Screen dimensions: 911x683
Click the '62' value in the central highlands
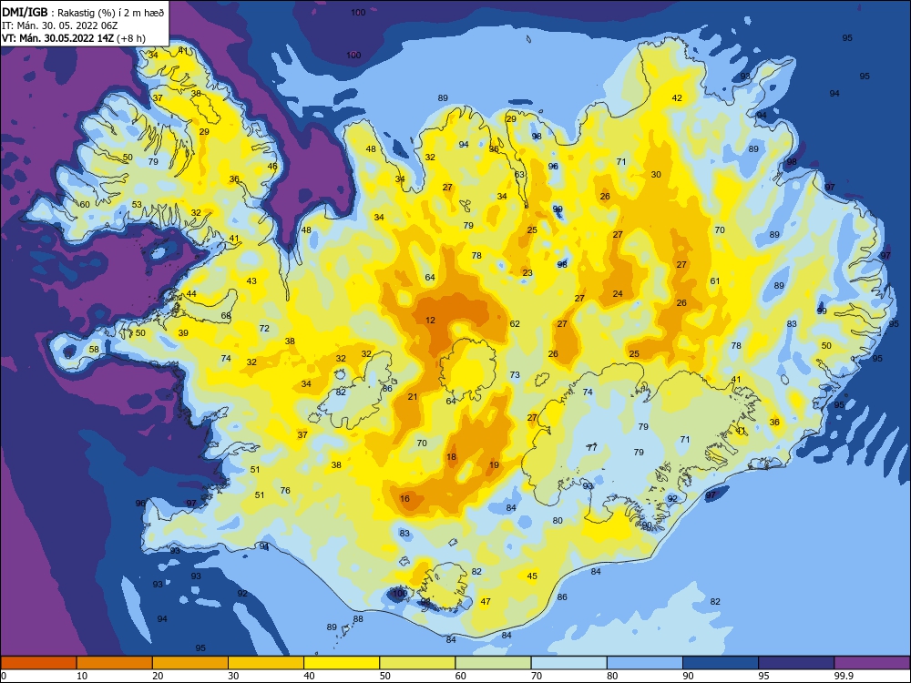(x=515, y=324)
